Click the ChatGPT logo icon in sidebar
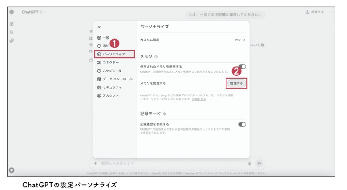The width and height of the screenshot is (347, 190). [12, 12]
